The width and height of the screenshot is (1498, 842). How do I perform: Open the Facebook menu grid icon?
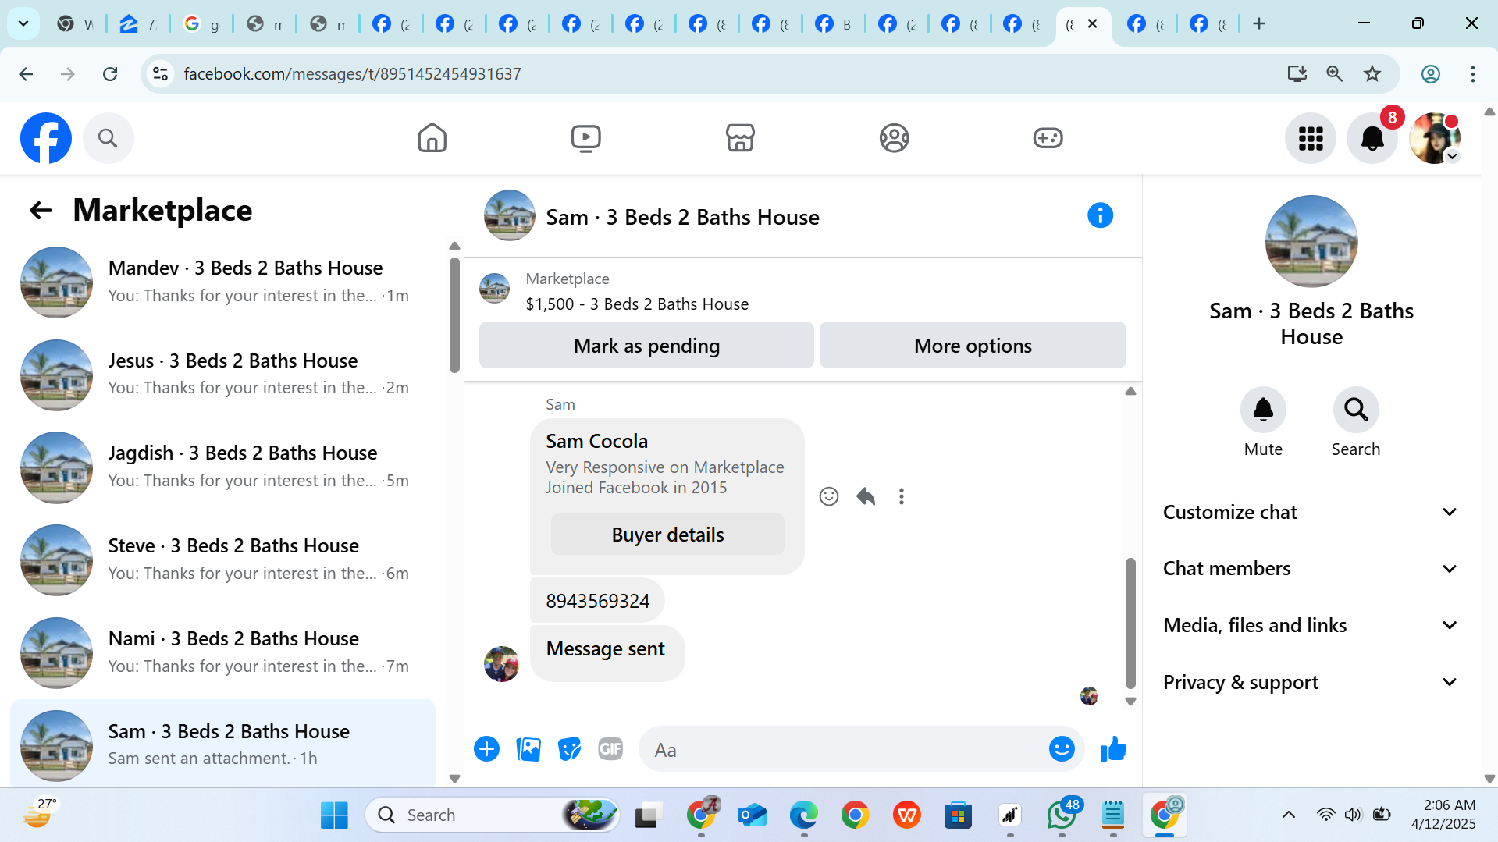1310,138
